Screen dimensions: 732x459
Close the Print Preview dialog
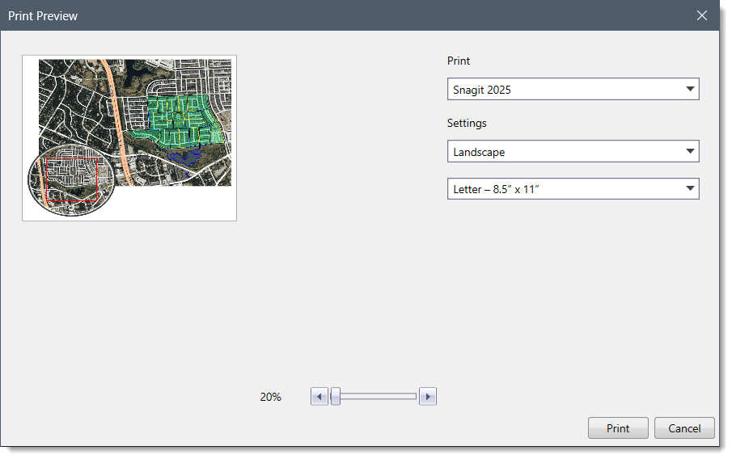(701, 15)
